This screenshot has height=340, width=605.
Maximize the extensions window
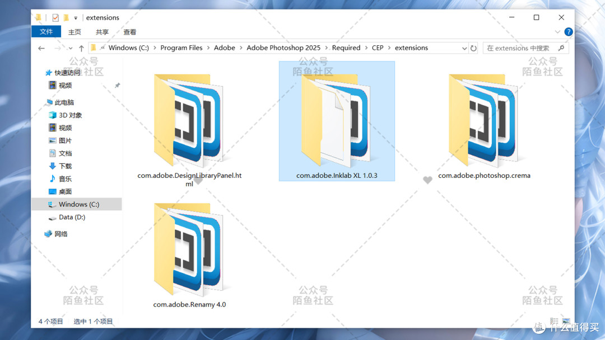pyautogui.click(x=536, y=17)
